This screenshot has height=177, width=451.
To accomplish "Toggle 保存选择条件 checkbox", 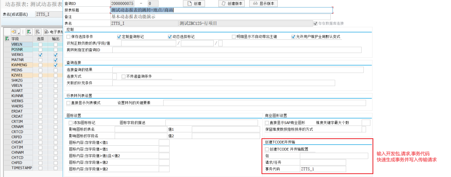I will 68,37.
